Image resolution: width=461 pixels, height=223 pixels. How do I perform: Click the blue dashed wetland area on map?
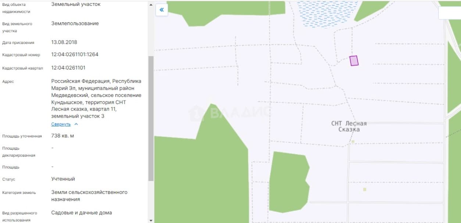point(324,14)
